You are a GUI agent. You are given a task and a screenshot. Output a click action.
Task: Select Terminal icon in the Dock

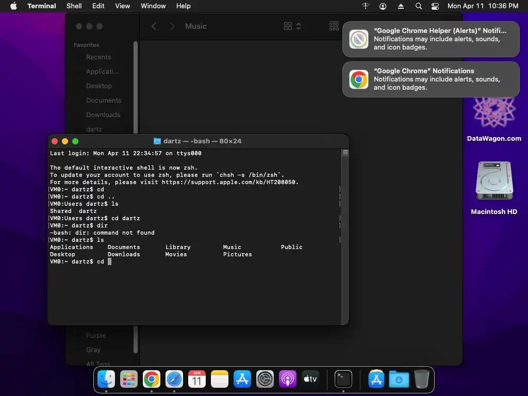(x=343, y=379)
